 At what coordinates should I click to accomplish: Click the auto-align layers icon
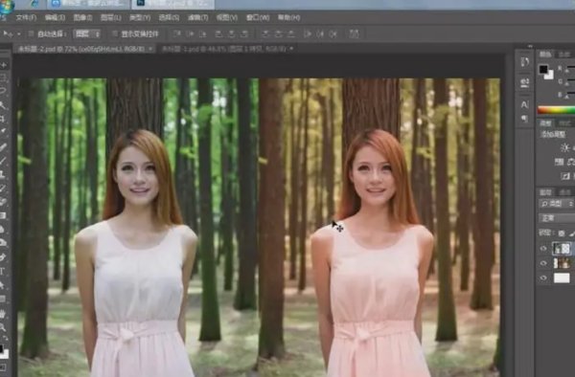(x=354, y=34)
